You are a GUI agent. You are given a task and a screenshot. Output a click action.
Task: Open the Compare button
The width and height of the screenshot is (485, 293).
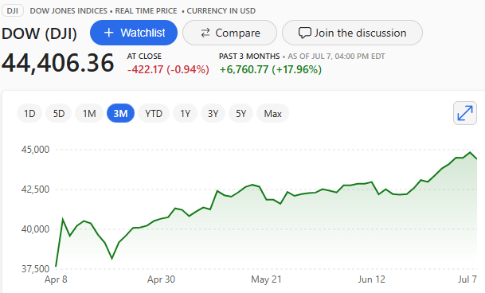(229, 33)
